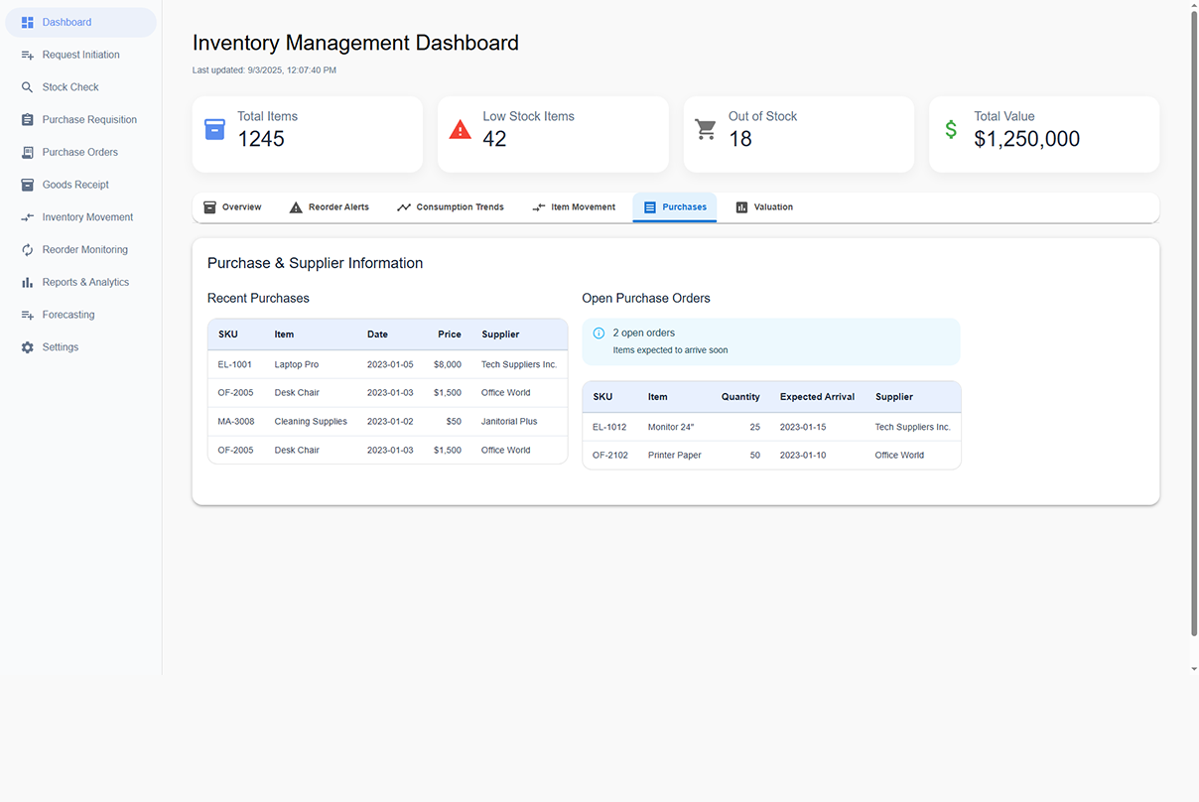Select the Purchases tab label
Screen dimensions: 1199x802
[x=685, y=207]
